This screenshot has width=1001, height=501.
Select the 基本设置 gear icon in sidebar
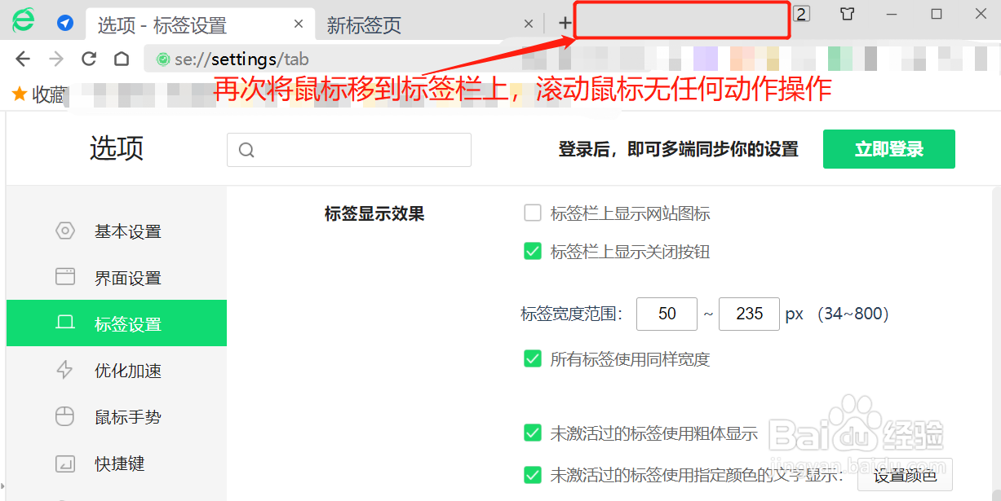[64, 231]
